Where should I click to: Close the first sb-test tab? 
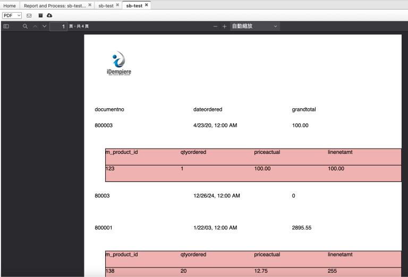[x=117, y=5]
